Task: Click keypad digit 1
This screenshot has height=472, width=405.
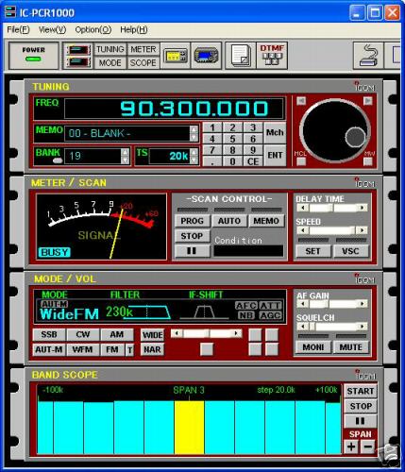Action: pyautogui.click(x=212, y=127)
